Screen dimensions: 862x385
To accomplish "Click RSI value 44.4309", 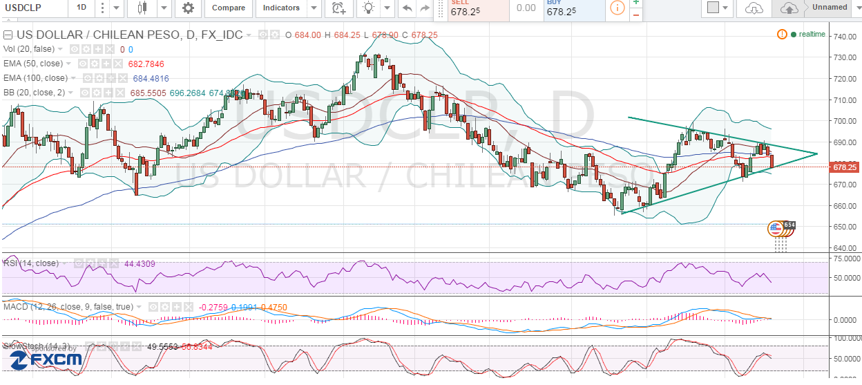I will tap(140, 263).
